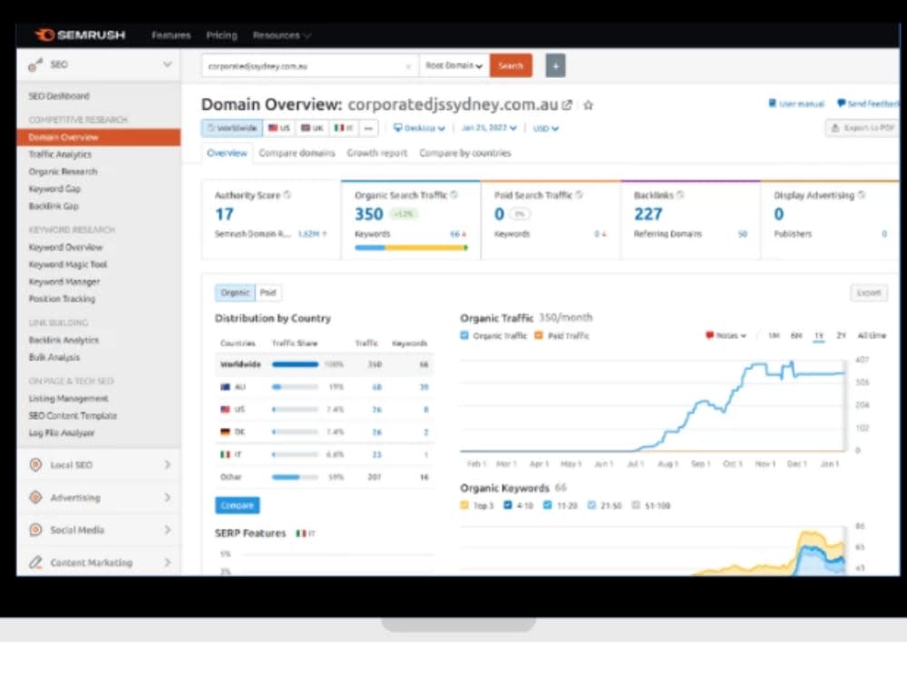The image size is (907, 680).
Task: Toggle the Organic Traffic checkbox
Action: pos(463,335)
